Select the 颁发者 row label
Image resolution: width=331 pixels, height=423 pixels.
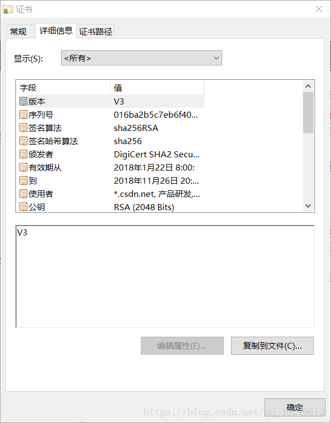[41, 155]
